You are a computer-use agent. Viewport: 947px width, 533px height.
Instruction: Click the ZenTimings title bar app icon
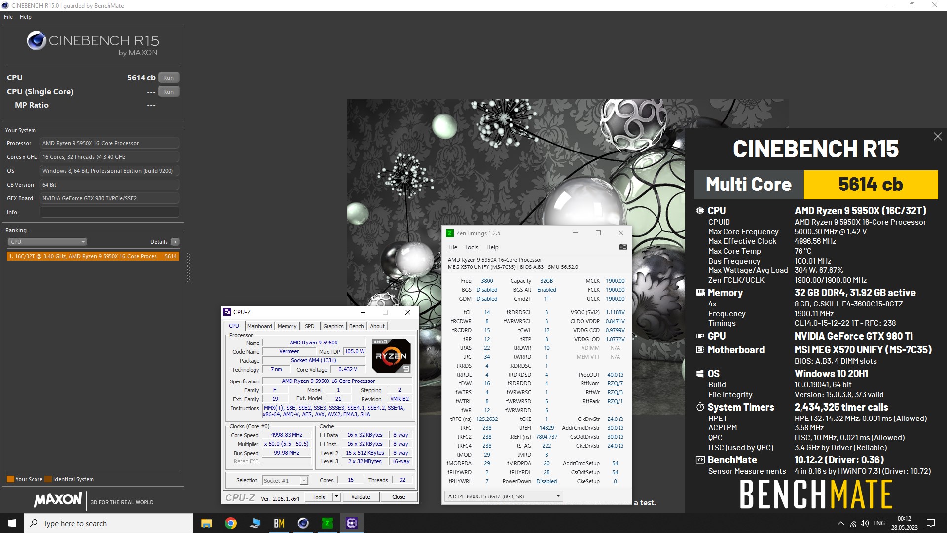[449, 233]
